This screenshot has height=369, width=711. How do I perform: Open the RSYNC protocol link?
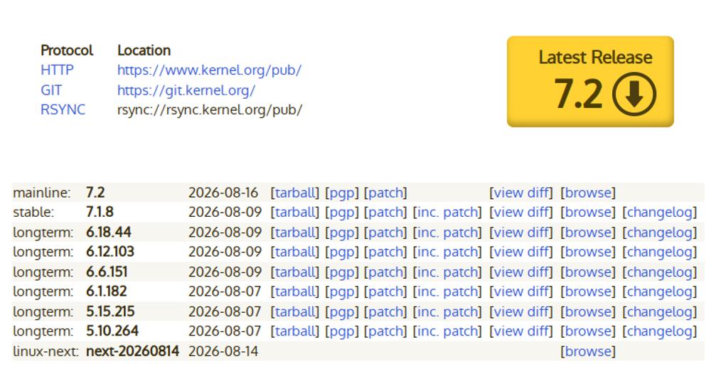(x=63, y=109)
